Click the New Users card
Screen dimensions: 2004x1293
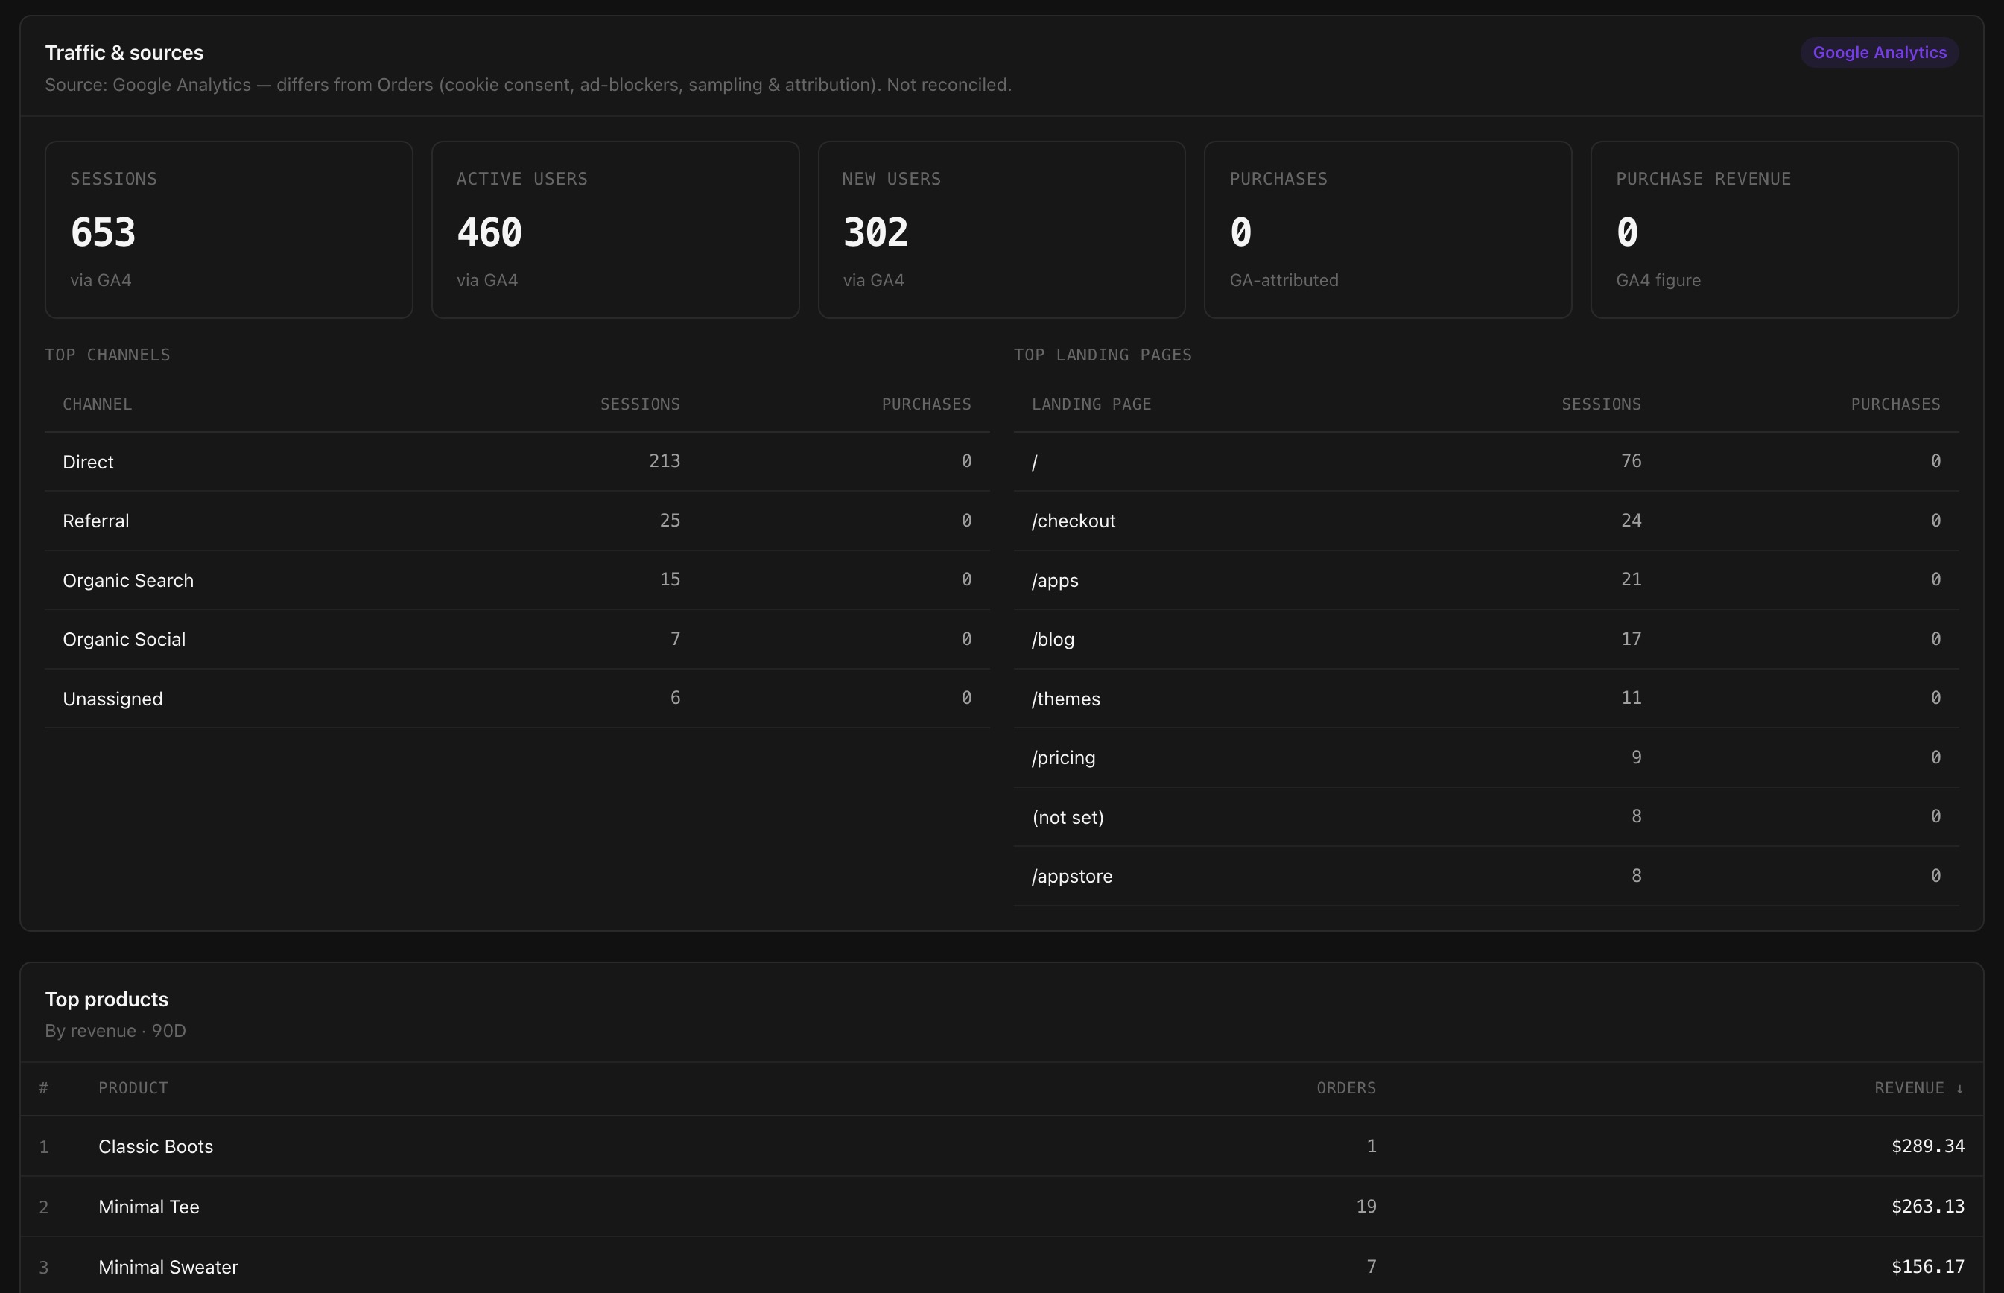tap(1001, 229)
